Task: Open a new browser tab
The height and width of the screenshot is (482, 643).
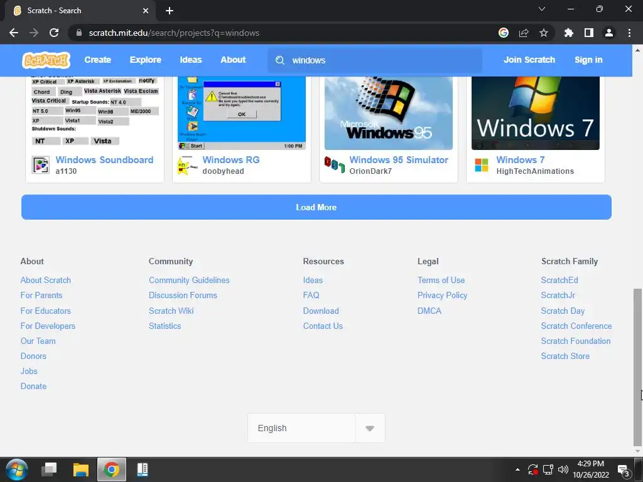Action: pyautogui.click(x=170, y=11)
